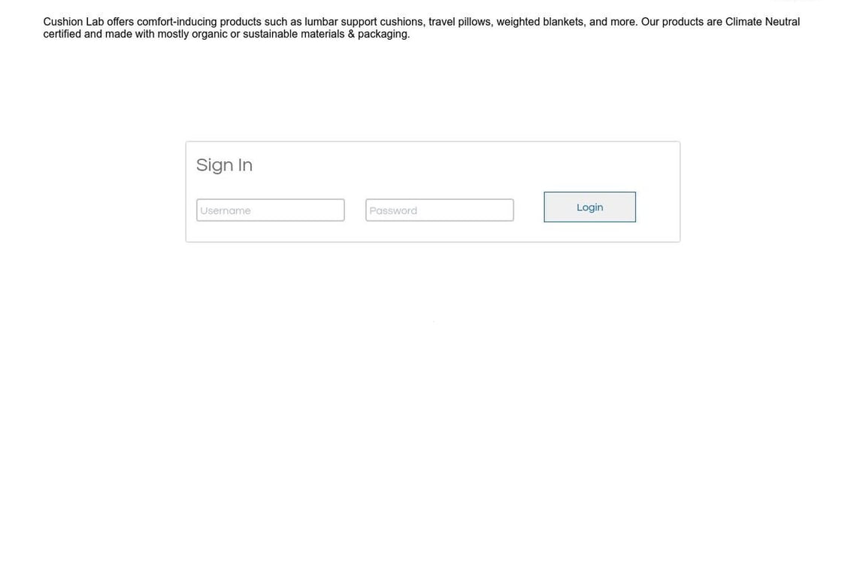Click the Username input field
866x577 pixels.
pyautogui.click(x=270, y=210)
